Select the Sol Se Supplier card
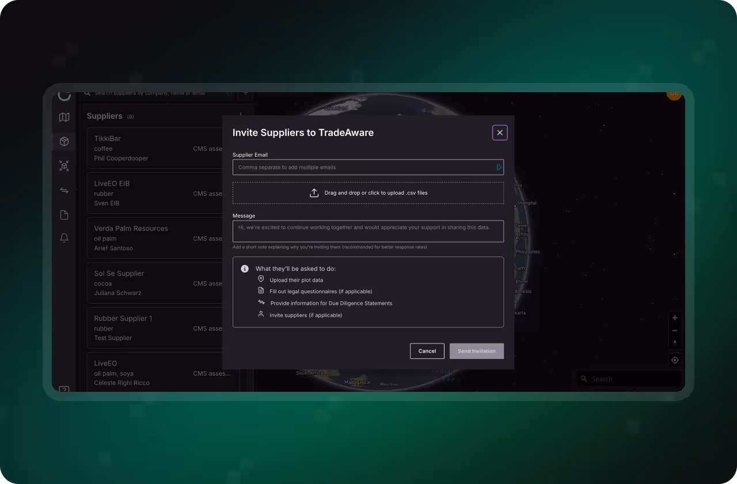The image size is (737, 484). coord(155,283)
